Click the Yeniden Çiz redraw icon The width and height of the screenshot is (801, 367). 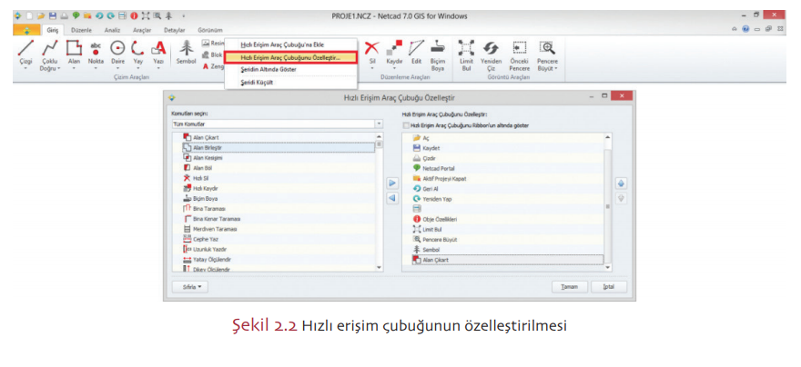492,52
